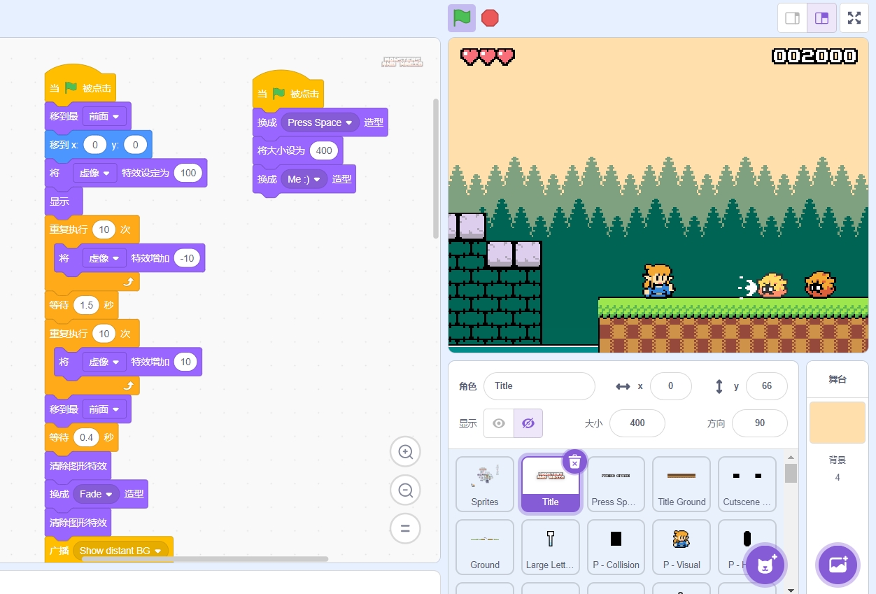Zoom in on the code workspace
This screenshot has height=594, width=876.
[405, 452]
